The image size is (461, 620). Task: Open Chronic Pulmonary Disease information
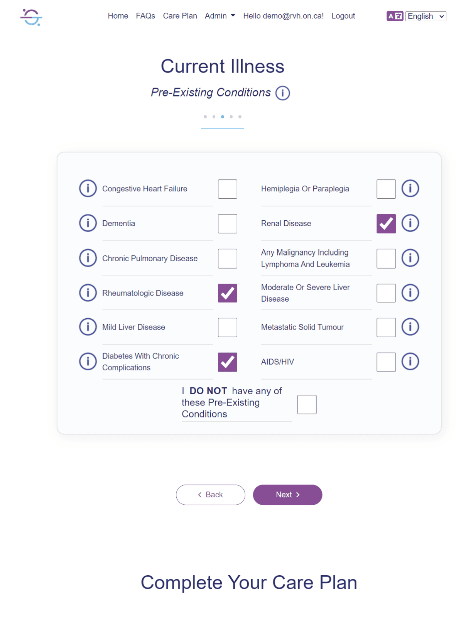coord(88,258)
